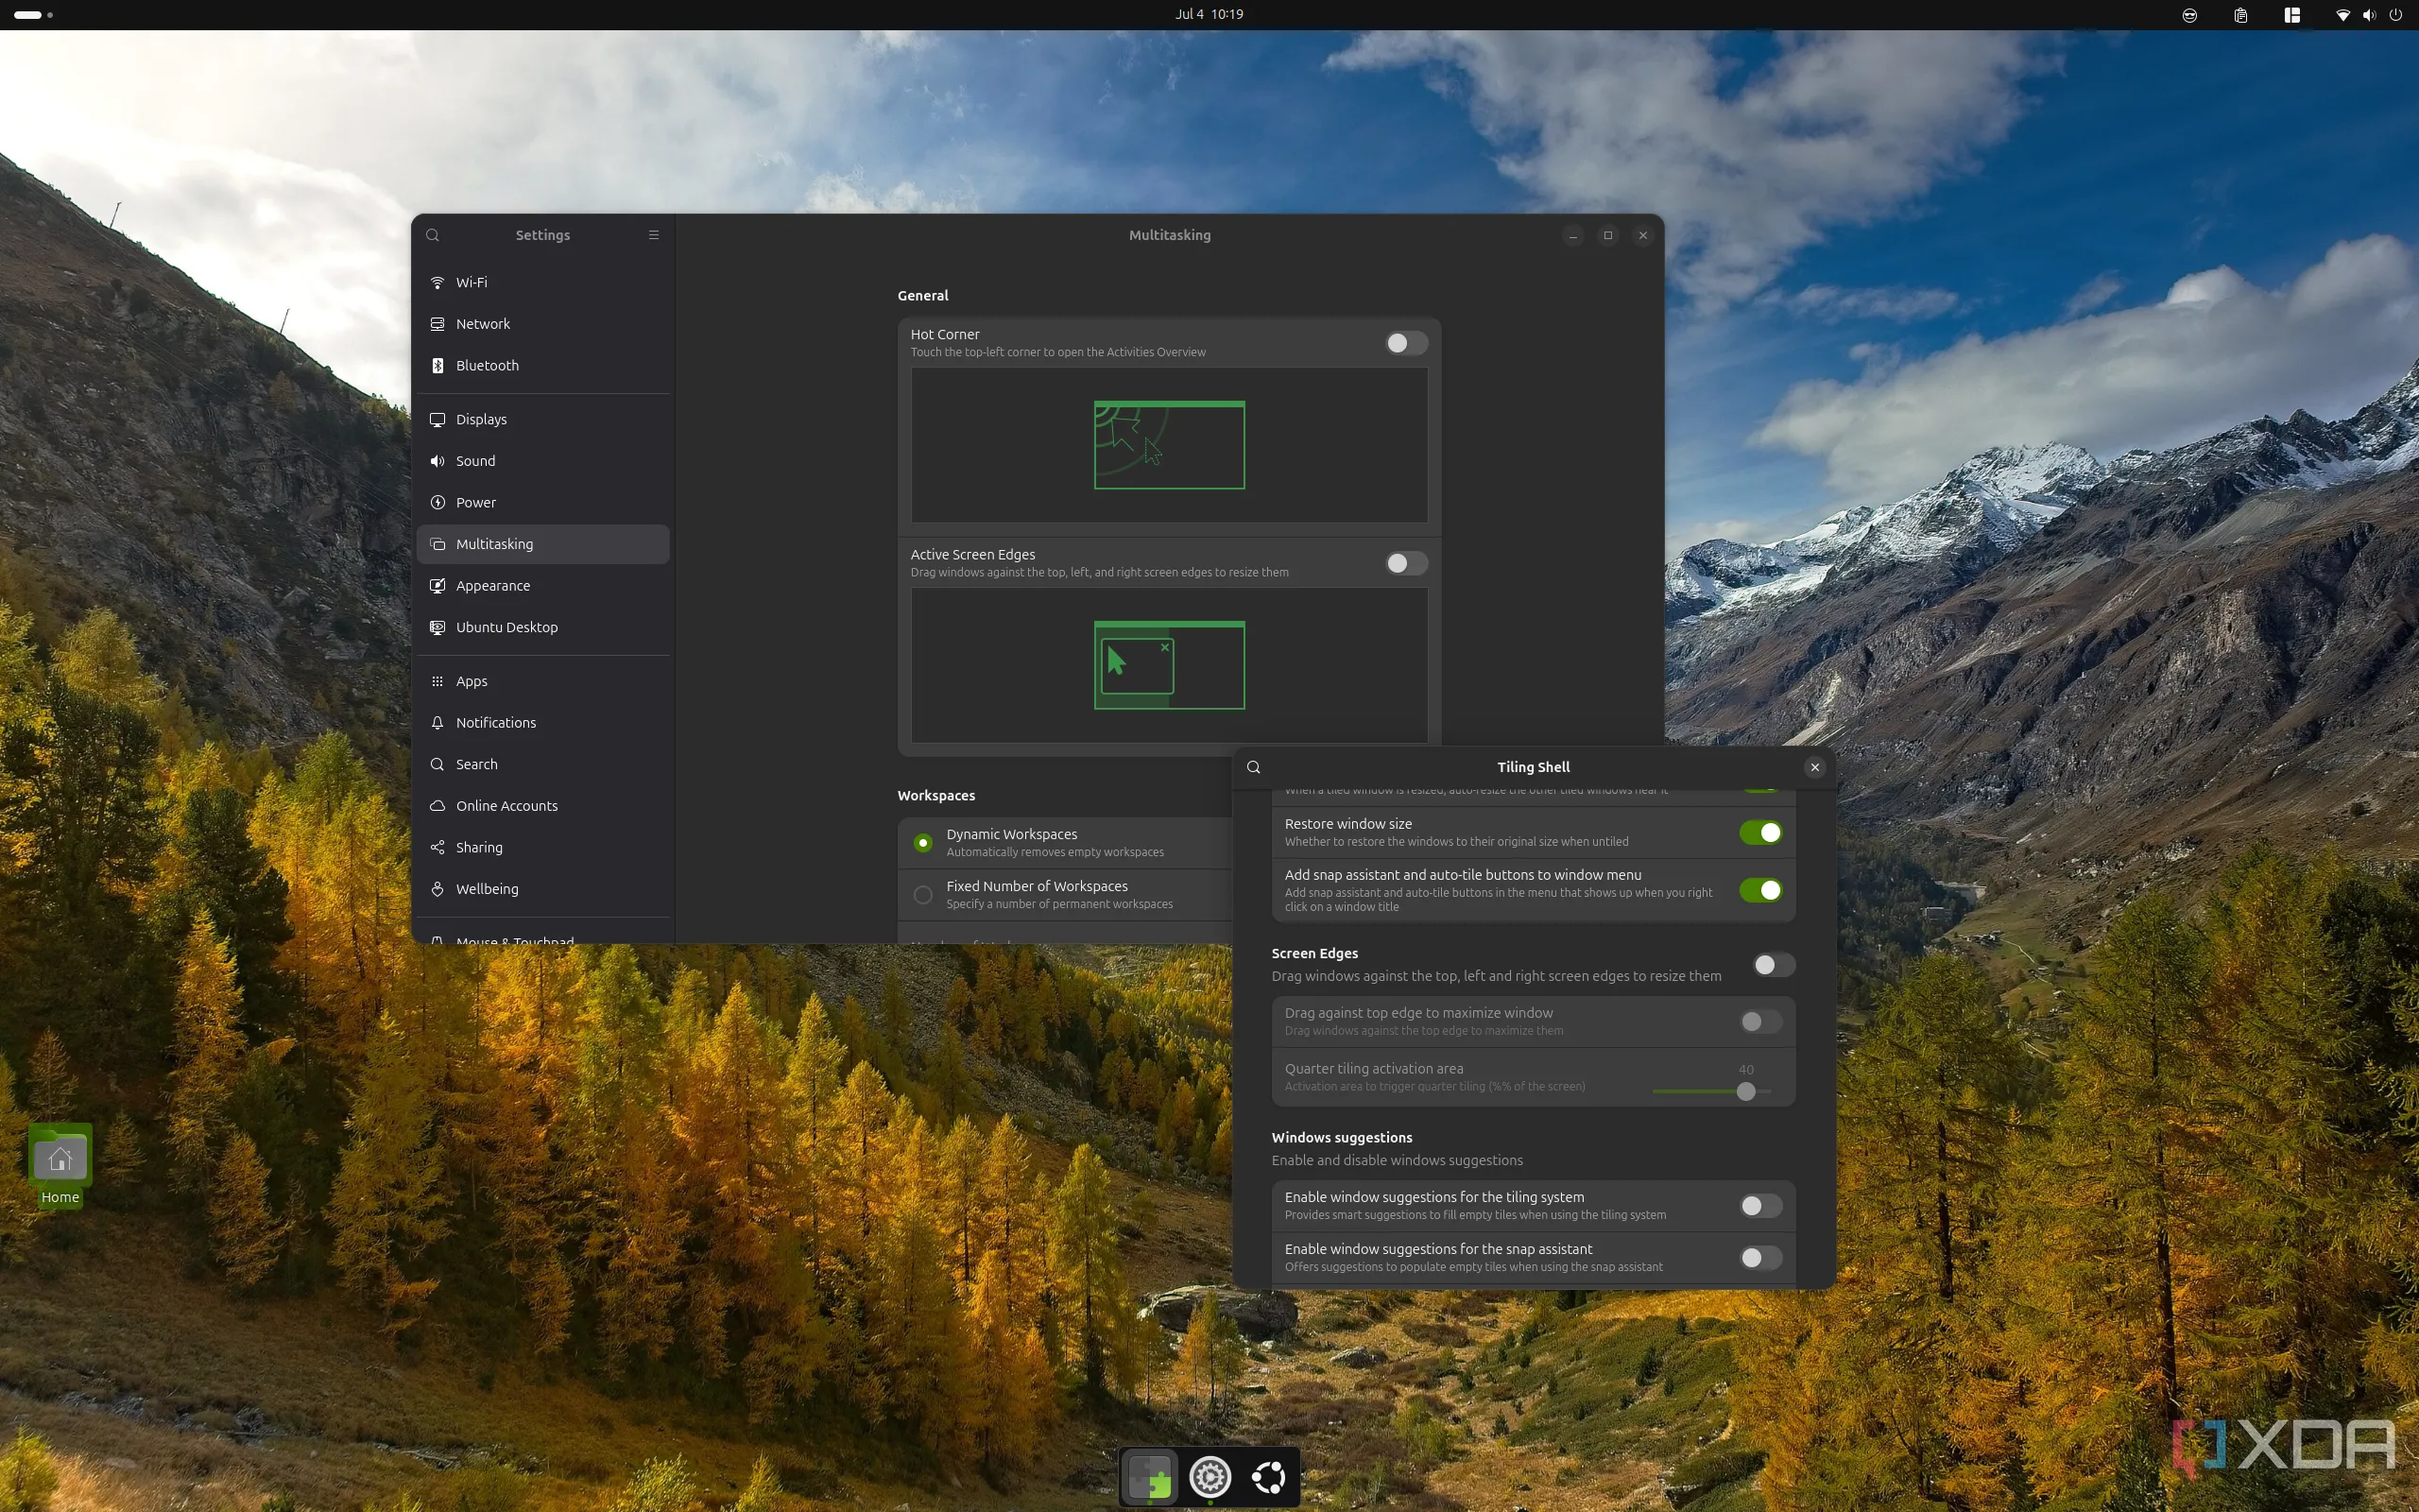Click the date and time in top bar
The width and height of the screenshot is (2419, 1512).
[1209, 14]
